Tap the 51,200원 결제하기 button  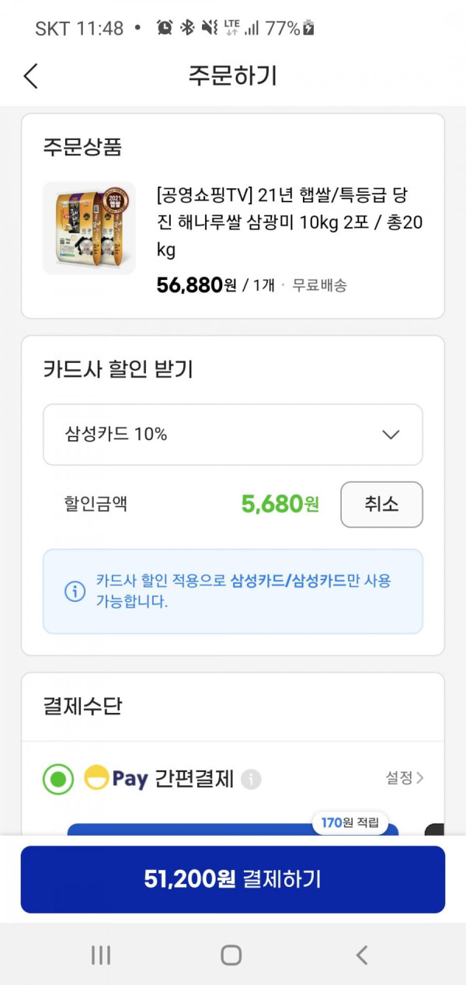click(x=233, y=879)
